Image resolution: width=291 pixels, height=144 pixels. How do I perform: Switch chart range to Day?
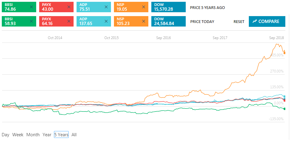coord(5,135)
